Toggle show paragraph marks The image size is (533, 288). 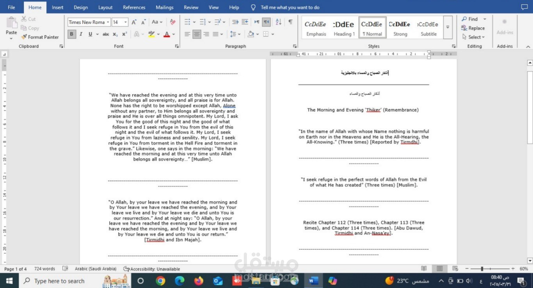tap(290, 22)
